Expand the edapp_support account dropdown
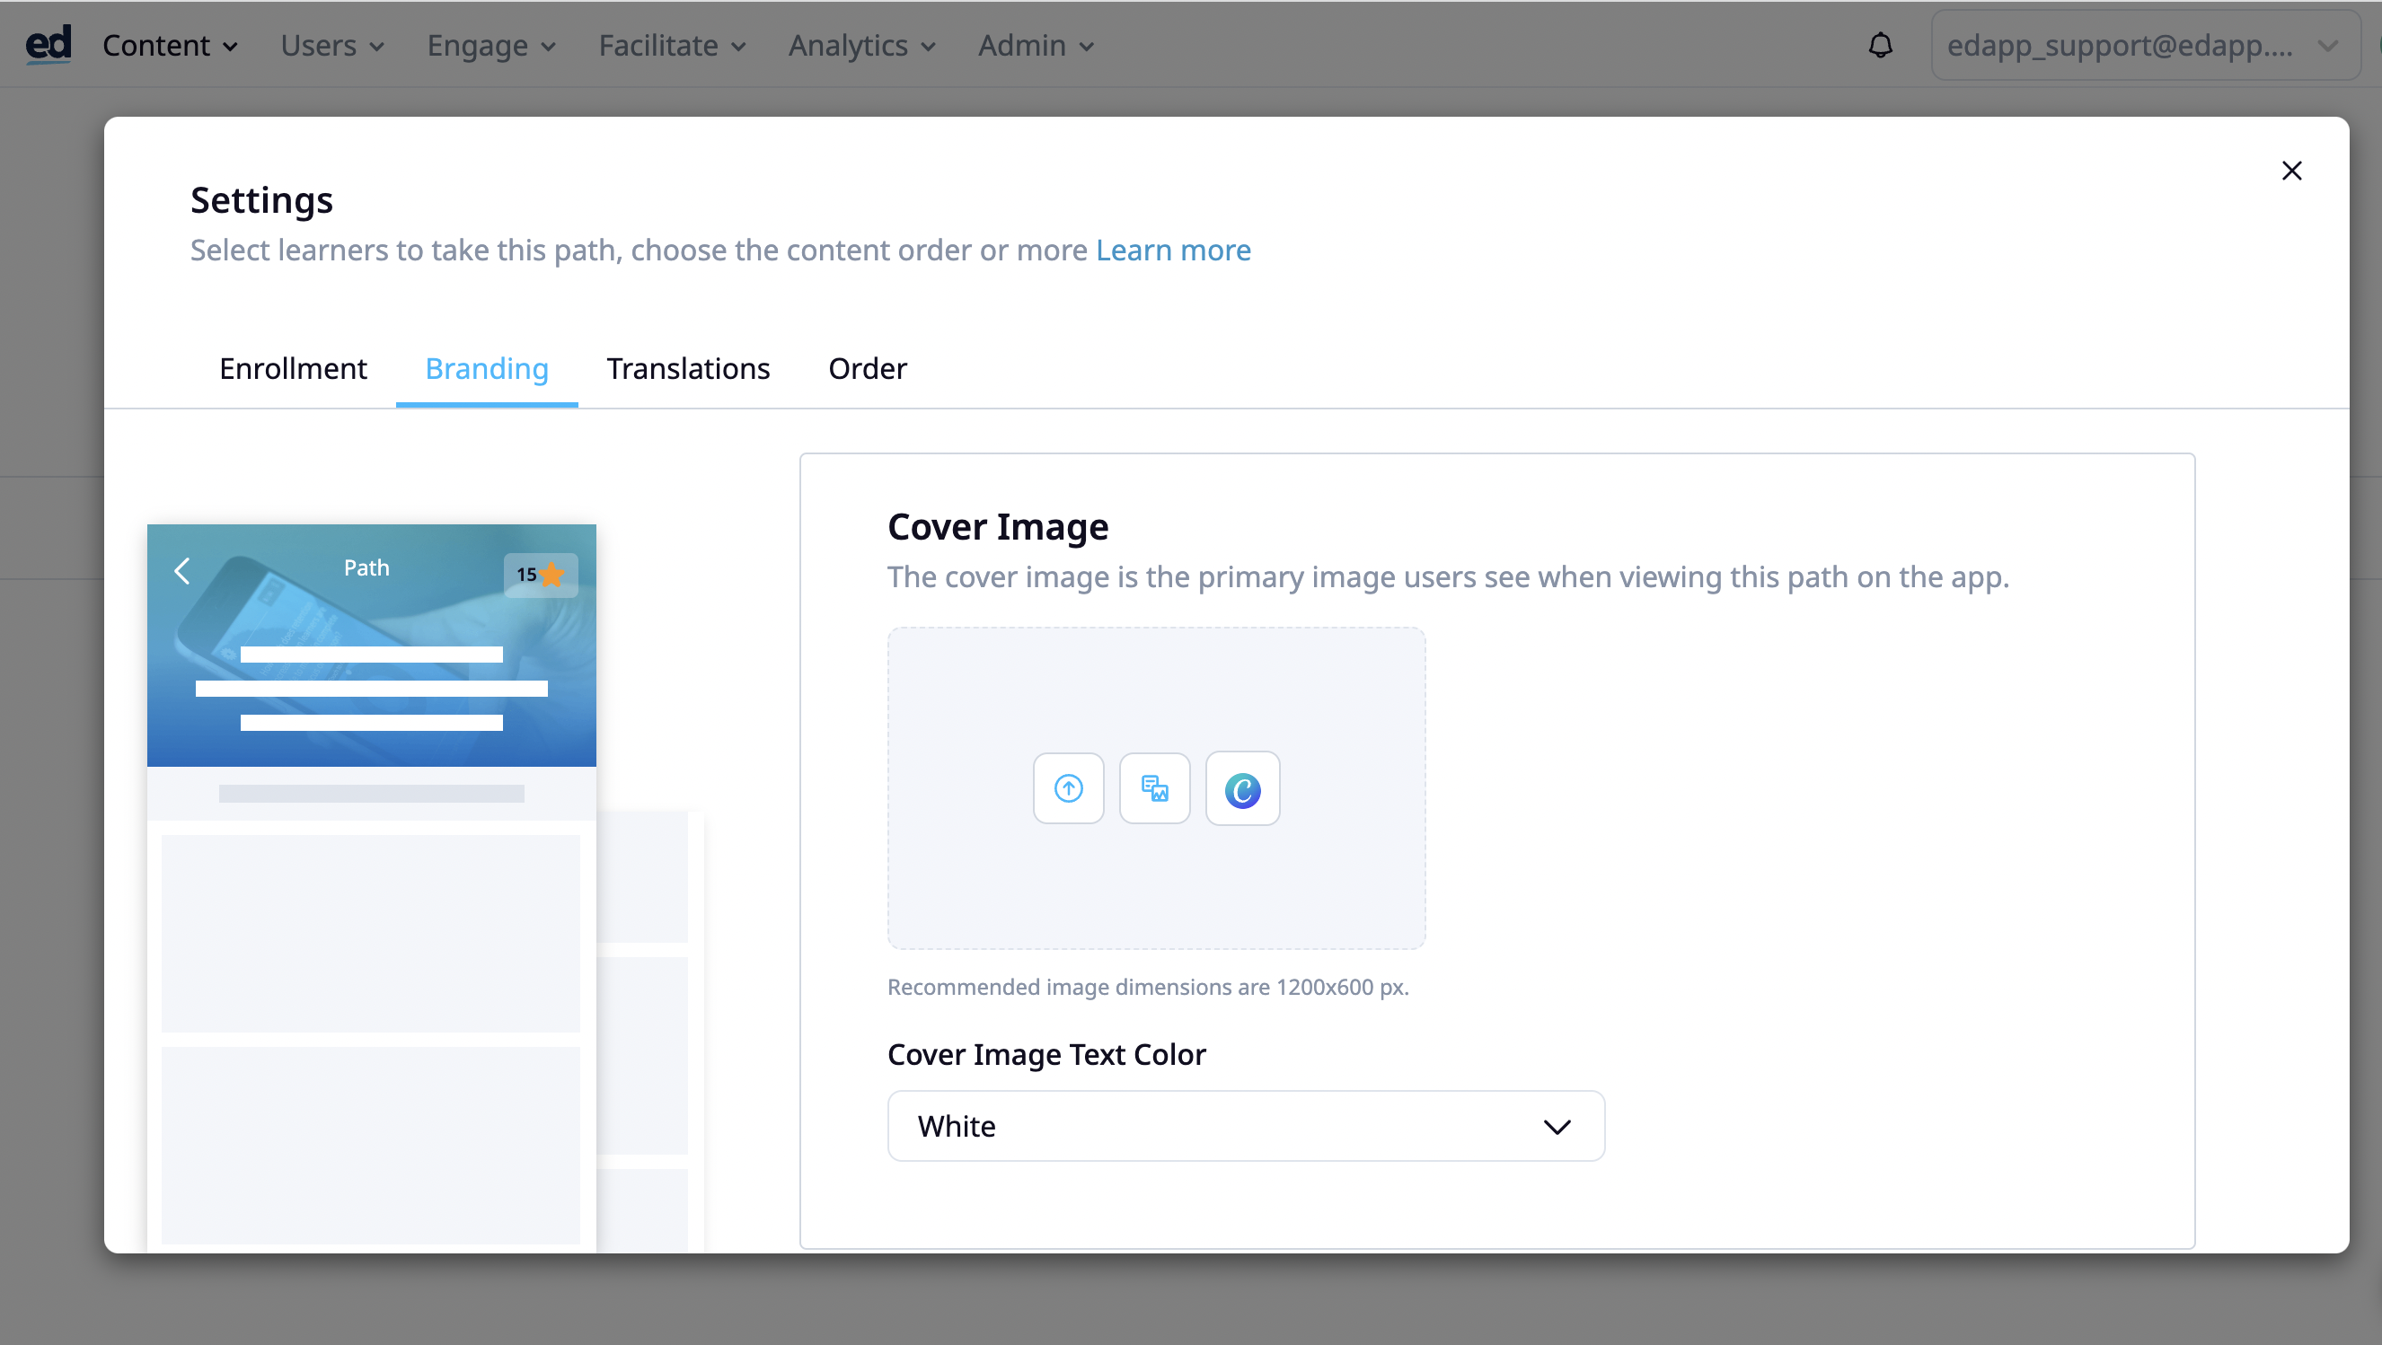Image resolution: width=2382 pixels, height=1345 pixels. click(2144, 45)
